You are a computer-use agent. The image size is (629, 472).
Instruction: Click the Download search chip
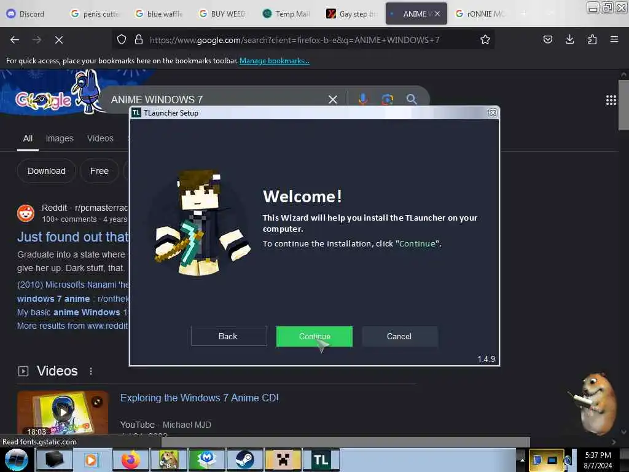click(x=47, y=171)
